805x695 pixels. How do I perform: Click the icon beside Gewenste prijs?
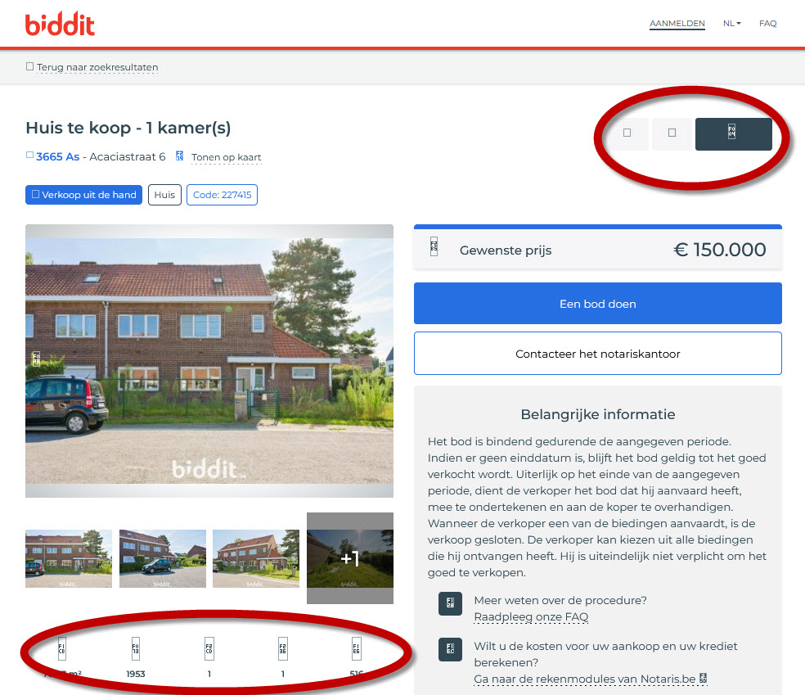(434, 247)
